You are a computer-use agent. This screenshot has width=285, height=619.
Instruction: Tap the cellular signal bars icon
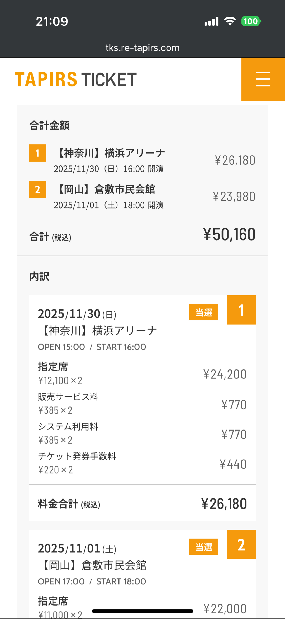pos(211,21)
